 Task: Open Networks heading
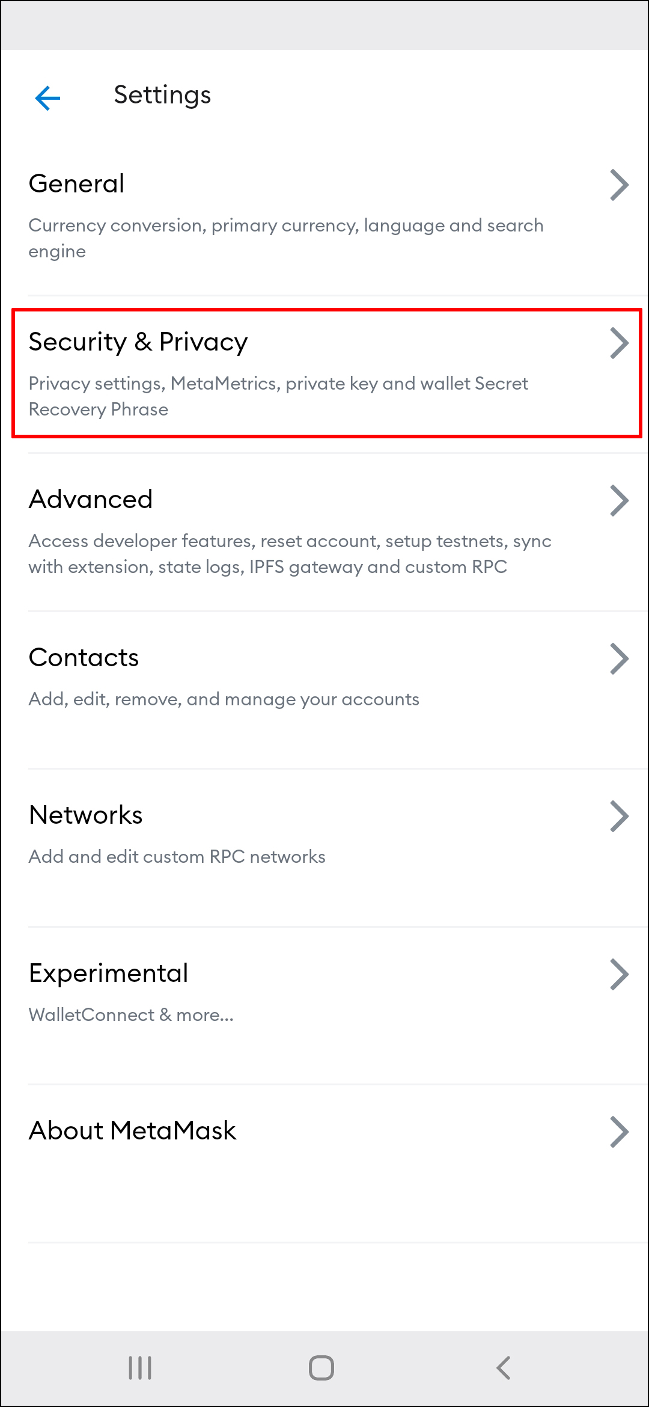click(86, 815)
